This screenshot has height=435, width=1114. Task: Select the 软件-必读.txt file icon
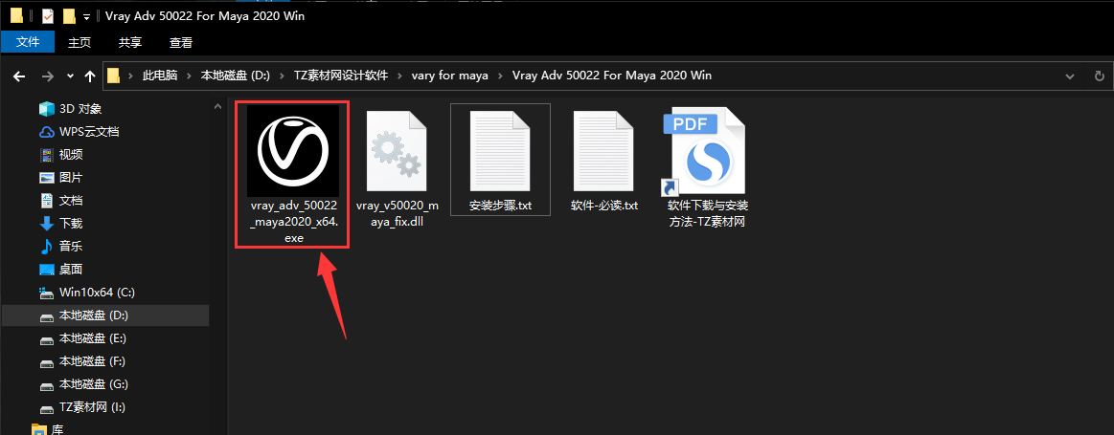coord(603,150)
